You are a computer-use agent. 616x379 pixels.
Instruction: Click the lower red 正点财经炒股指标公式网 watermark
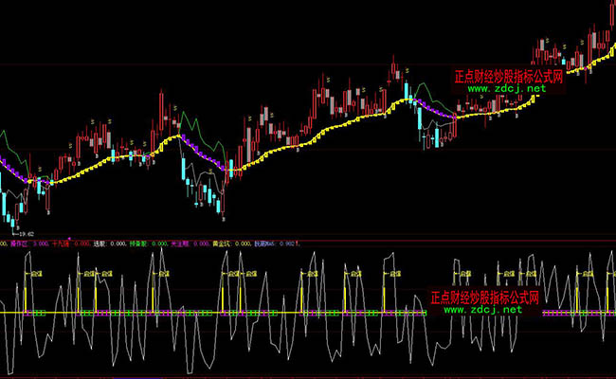(x=483, y=298)
